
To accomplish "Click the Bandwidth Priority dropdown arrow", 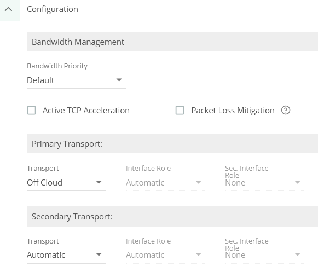I will coord(119,80).
